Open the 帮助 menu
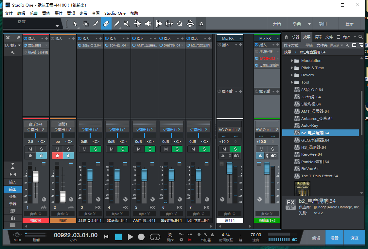The image size is (368, 249). click(x=134, y=13)
